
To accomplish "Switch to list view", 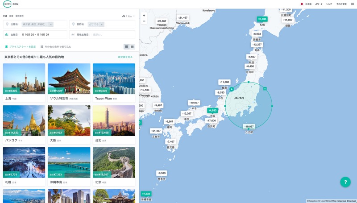I will (x=132, y=47).
